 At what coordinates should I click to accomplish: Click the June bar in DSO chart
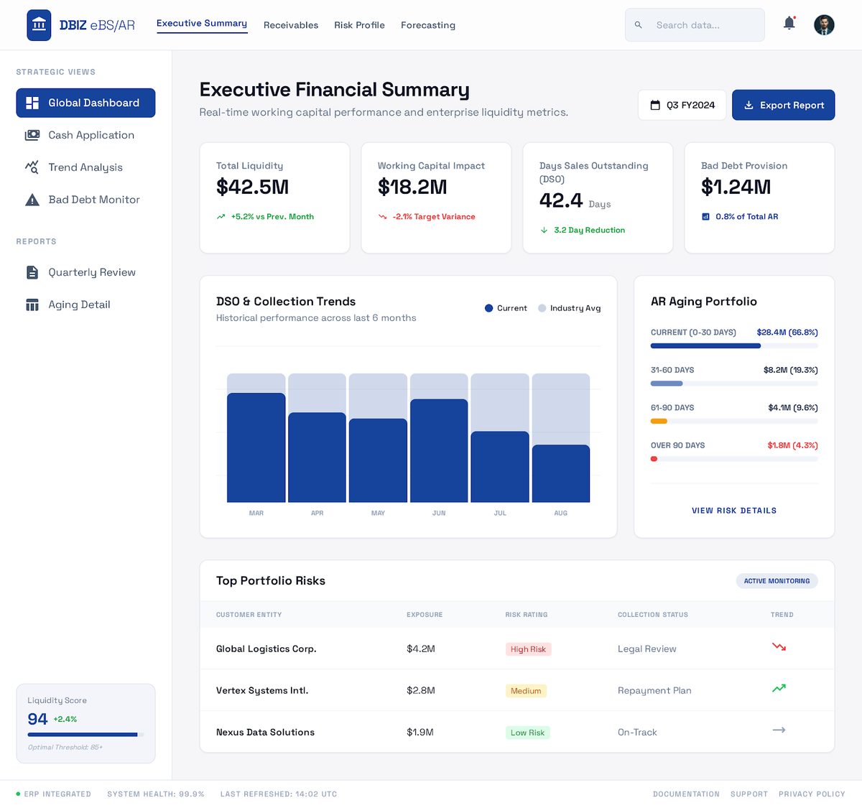tap(439, 450)
